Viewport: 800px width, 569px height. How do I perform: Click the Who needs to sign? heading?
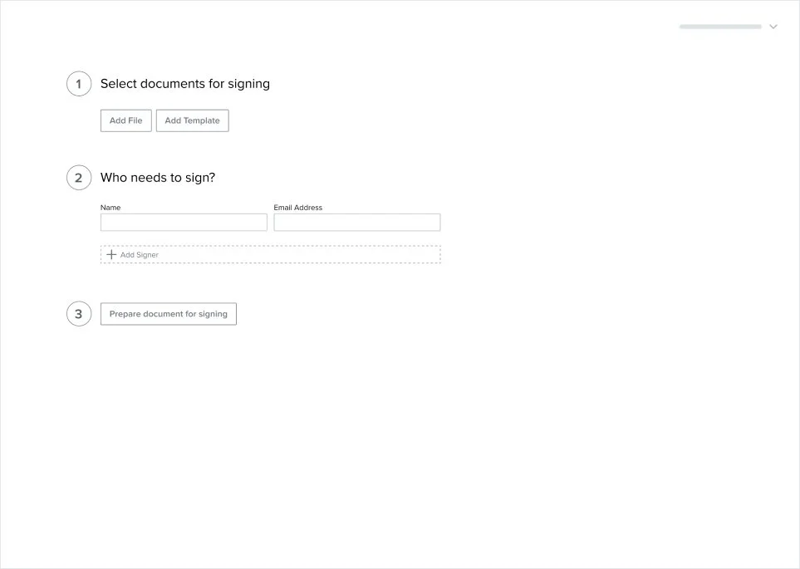(158, 178)
